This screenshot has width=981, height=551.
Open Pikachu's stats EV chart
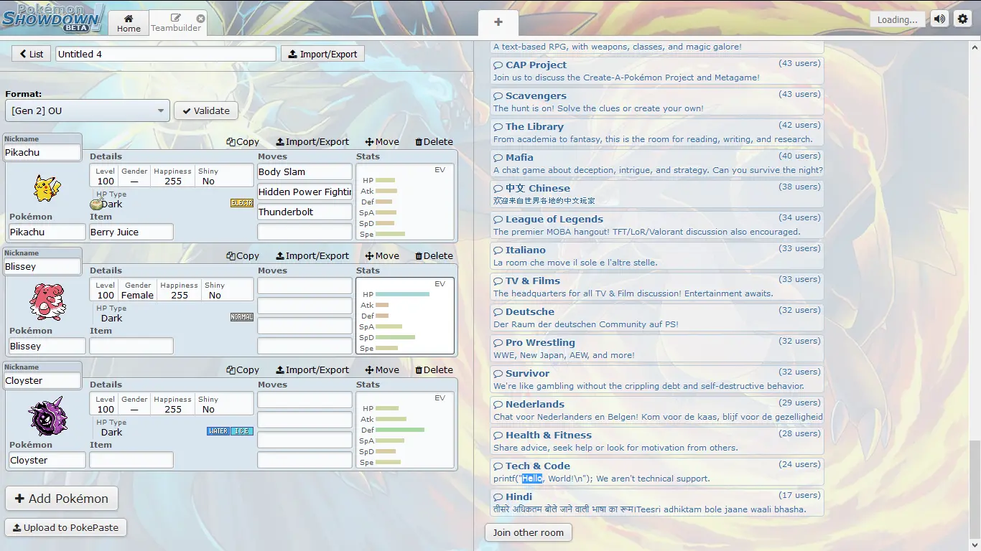tap(405, 202)
